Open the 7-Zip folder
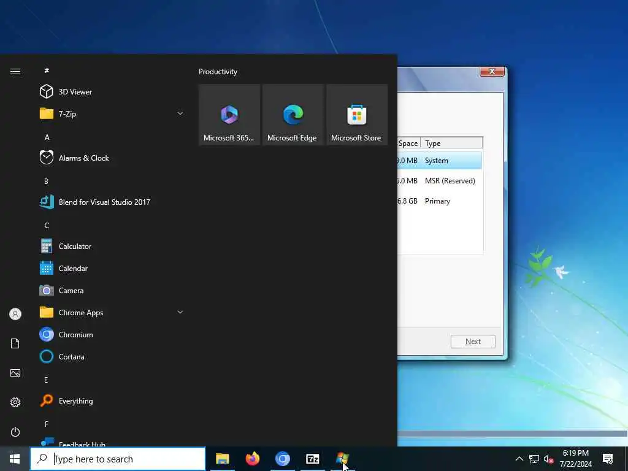The height and width of the screenshot is (471, 628). 112,113
